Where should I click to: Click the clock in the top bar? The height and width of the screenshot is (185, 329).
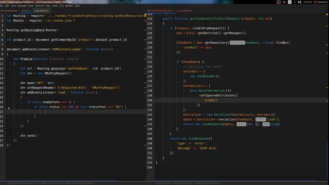(307, 2)
